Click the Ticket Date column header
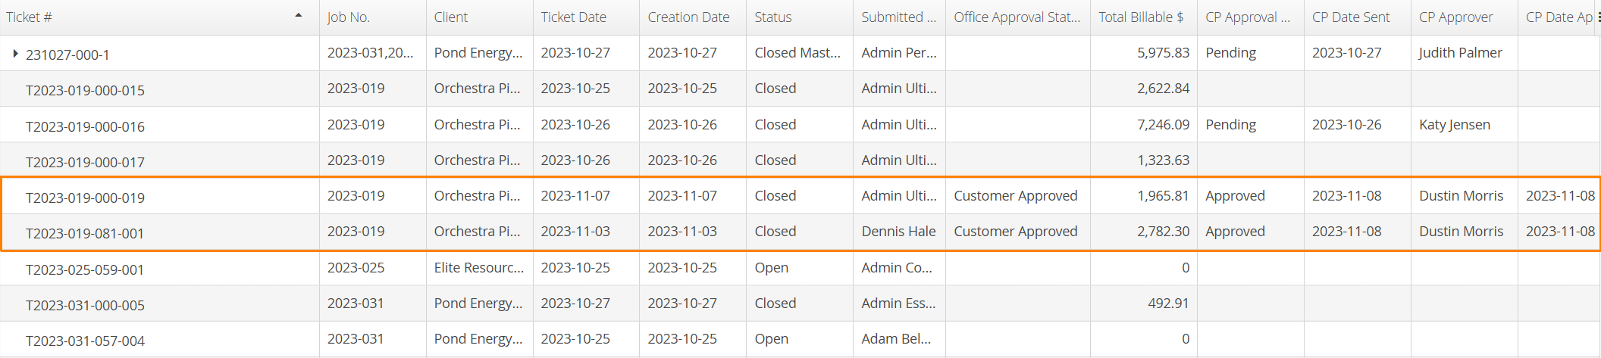 pyautogui.click(x=574, y=17)
